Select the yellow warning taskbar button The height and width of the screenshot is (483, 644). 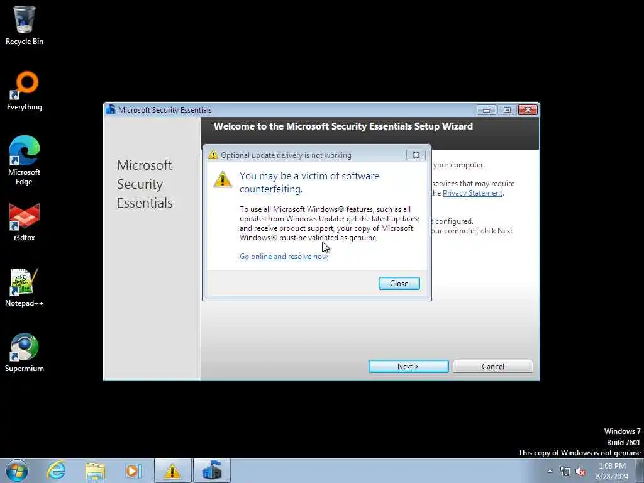coord(173,470)
